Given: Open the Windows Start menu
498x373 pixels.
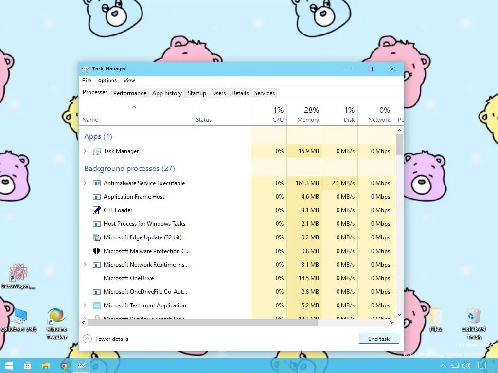Looking at the screenshot, I should click(9, 366).
